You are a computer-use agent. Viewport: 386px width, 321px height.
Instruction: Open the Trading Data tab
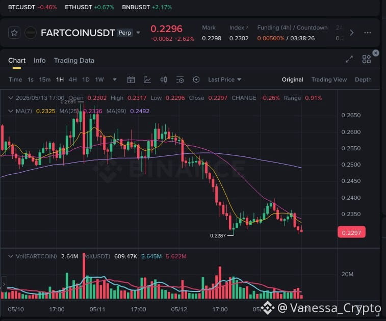click(x=74, y=61)
